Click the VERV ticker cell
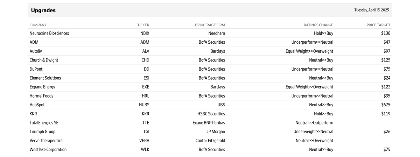 point(144,141)
